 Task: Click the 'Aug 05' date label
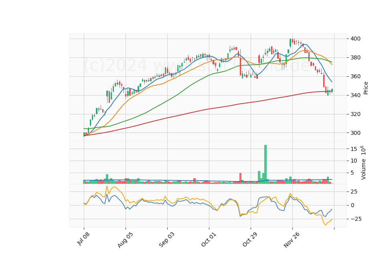[125, 240]
